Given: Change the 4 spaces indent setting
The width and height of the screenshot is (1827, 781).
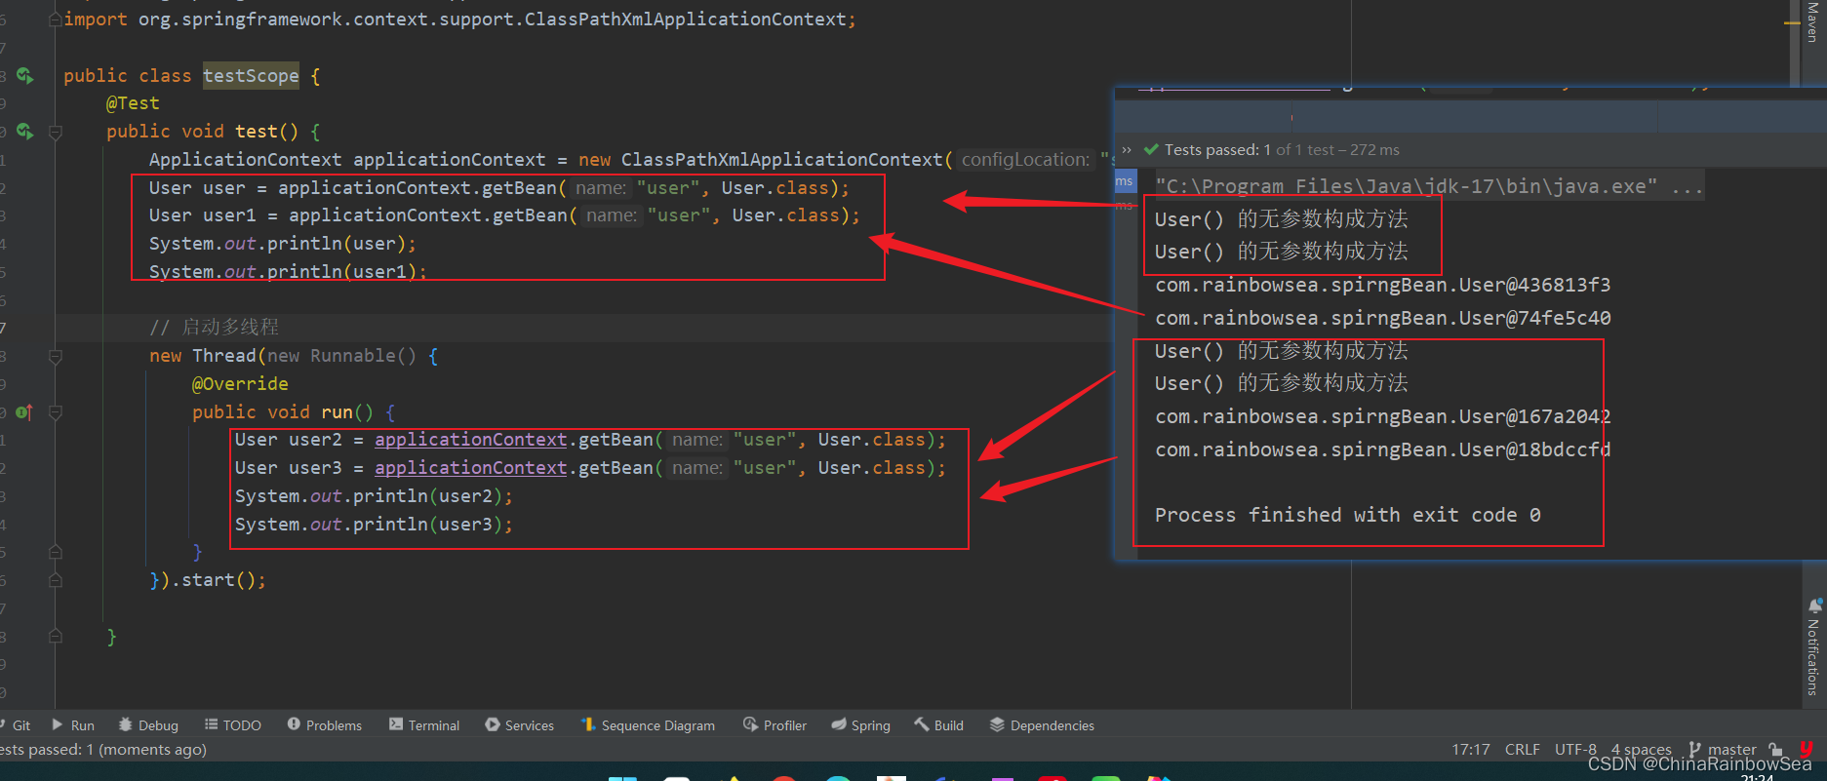Looking at the screenshot, I should [x=1641, y=750].
